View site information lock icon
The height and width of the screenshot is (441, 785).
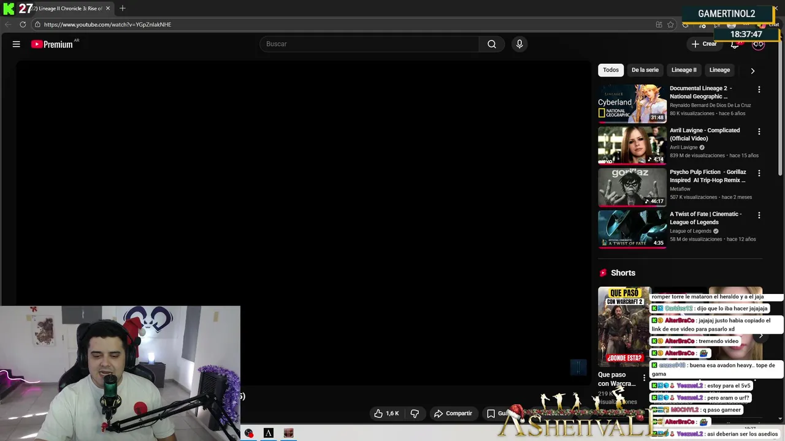click(37, 24)
